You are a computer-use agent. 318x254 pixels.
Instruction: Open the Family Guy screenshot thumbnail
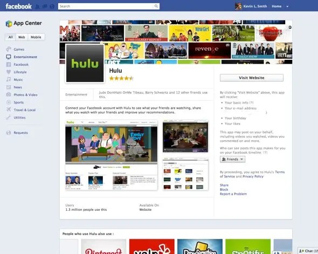pyautogui.click(x=112, y=155)
